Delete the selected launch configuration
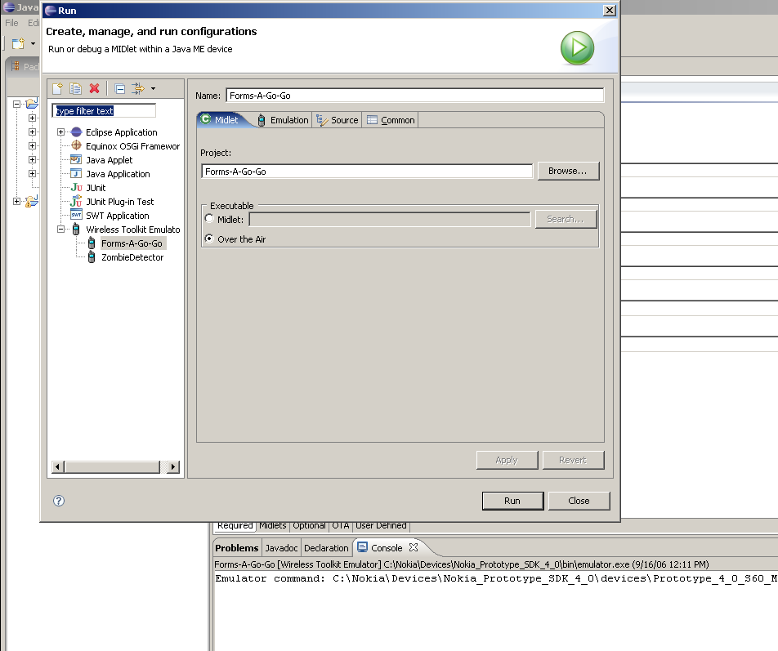778x651 pixels. tap(92, 88)
